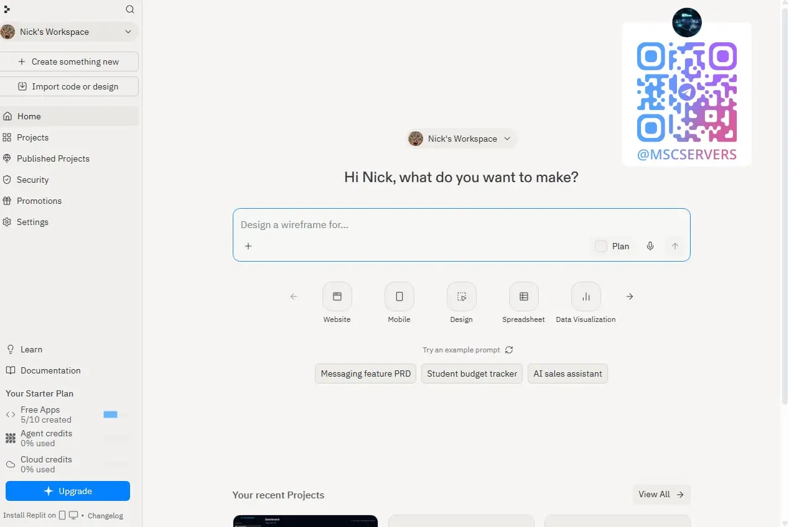
Task: Click the "Your recent Projects" heading
Action: tap(278, 495)
